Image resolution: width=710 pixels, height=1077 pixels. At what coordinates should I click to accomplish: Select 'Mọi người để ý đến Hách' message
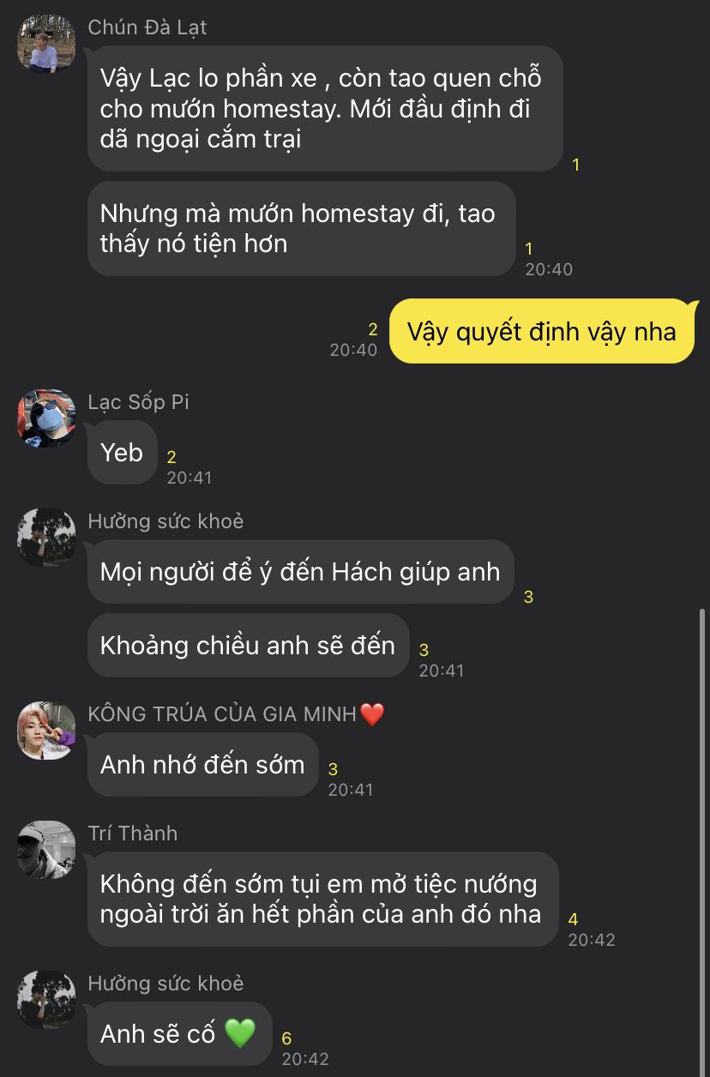point(301,572)
